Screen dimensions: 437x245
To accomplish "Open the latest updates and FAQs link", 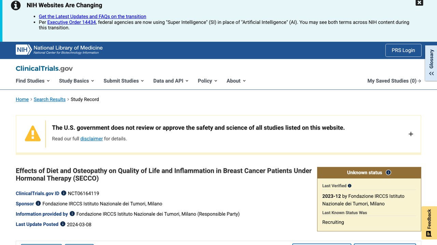I will click(93, 16).
